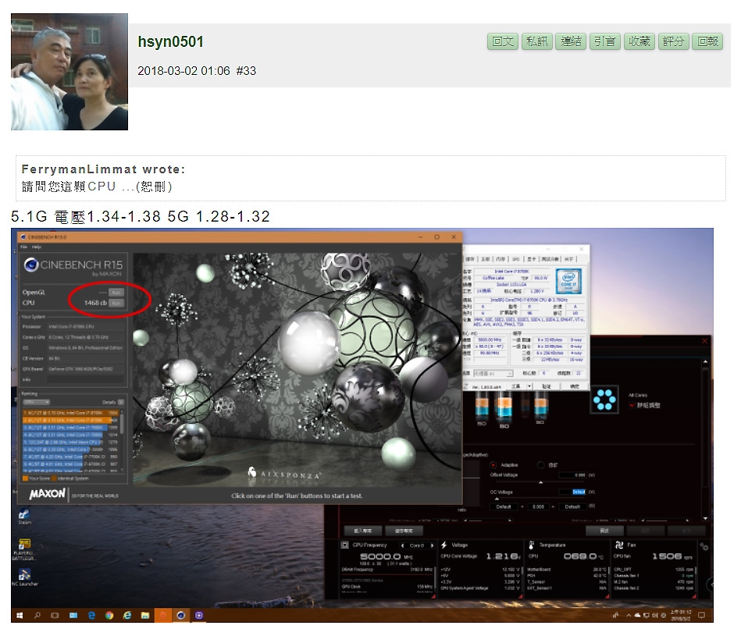Image resolution: width=741 pixels, height=636 pixels.
Task: Open Steam desktop shortcut
Action: [24, 517]
